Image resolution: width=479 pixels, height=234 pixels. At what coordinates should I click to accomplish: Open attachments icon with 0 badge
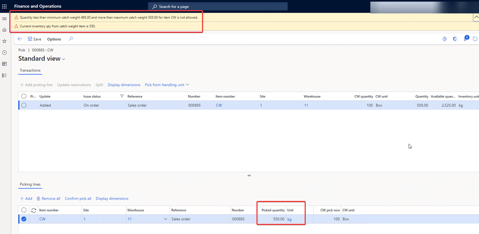pos(466,39)
